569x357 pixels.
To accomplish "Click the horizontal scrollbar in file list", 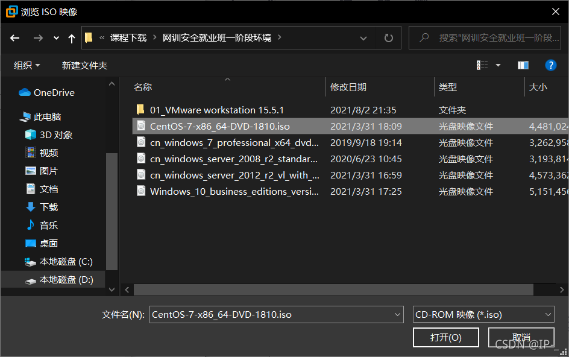I will [333, 290].
